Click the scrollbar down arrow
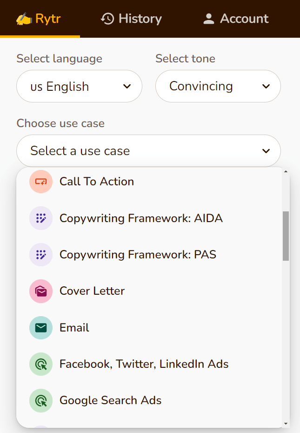Viewport: 300px width, 433px height. [286, 423]
